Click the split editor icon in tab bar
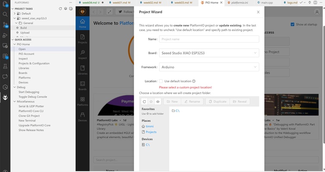Image resolution: width=325 pixels, height=172 pixels. click(315, 3)
